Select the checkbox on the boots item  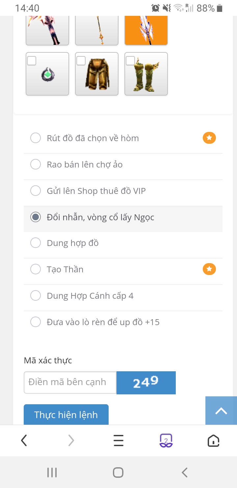pyautogui.click(x=130, y=60)
